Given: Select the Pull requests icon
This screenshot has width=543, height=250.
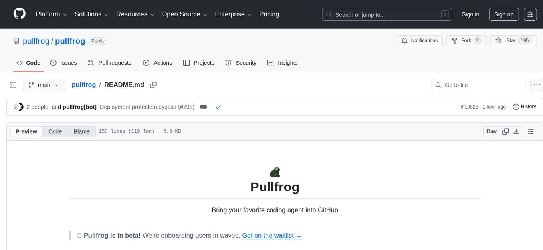Looking at the screenshot, I should (x=91, y=63).
